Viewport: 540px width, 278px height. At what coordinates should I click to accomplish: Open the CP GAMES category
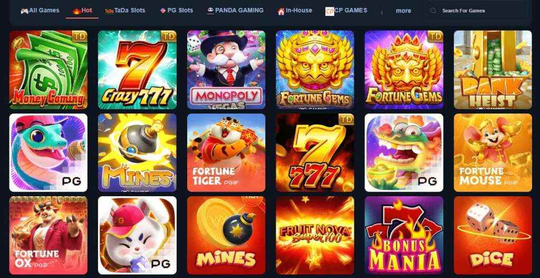coord(346,11)
